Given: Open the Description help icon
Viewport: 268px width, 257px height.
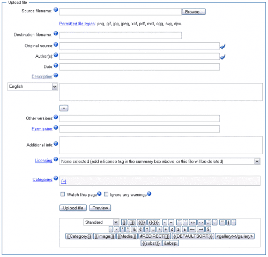Looking at the screenshot, I should point(56,75).
